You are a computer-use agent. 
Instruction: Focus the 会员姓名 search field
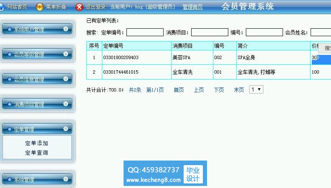[x=321, y=32]
